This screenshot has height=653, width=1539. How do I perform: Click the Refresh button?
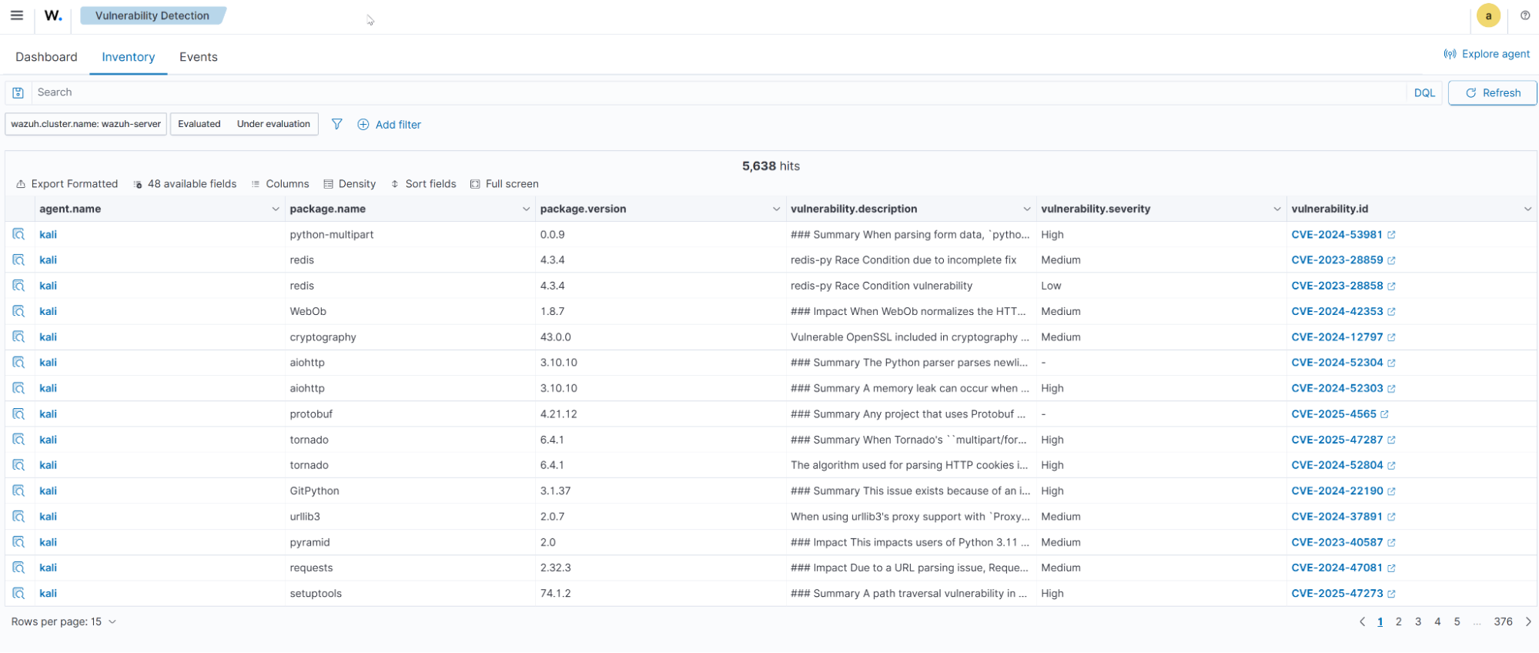tap(1492, 92)
